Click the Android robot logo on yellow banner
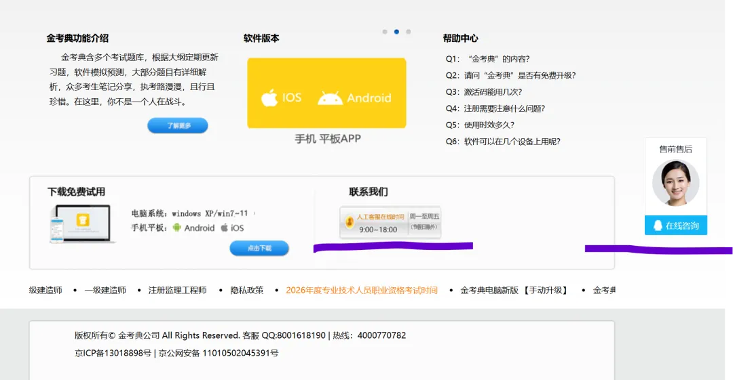The width and height of the screenshot is (733, 380). pos(330,98)
